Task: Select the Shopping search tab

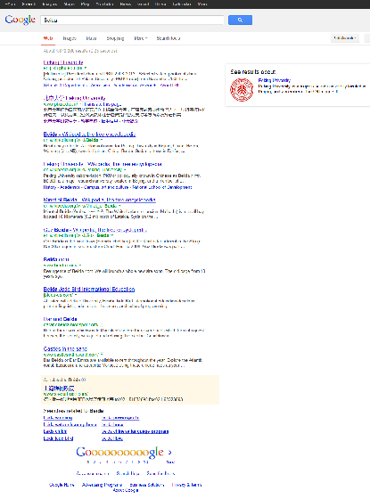Action: coord(115,38)
